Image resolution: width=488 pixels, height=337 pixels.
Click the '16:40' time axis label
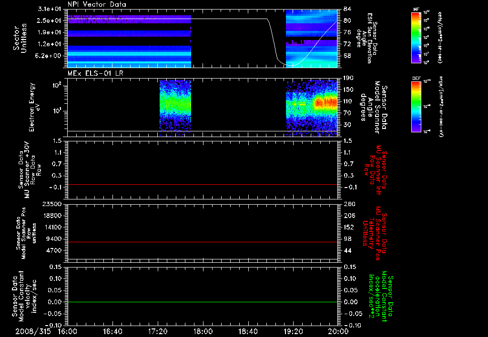112,331
